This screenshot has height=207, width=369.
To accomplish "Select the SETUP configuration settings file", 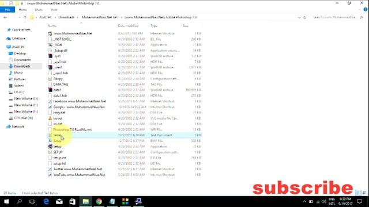I will [x=58, y=152].
